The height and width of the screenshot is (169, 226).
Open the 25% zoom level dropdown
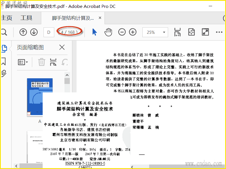click(x=155, y=32)
